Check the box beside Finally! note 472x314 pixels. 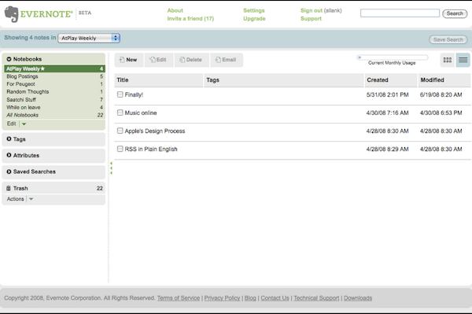click(120, 94)
